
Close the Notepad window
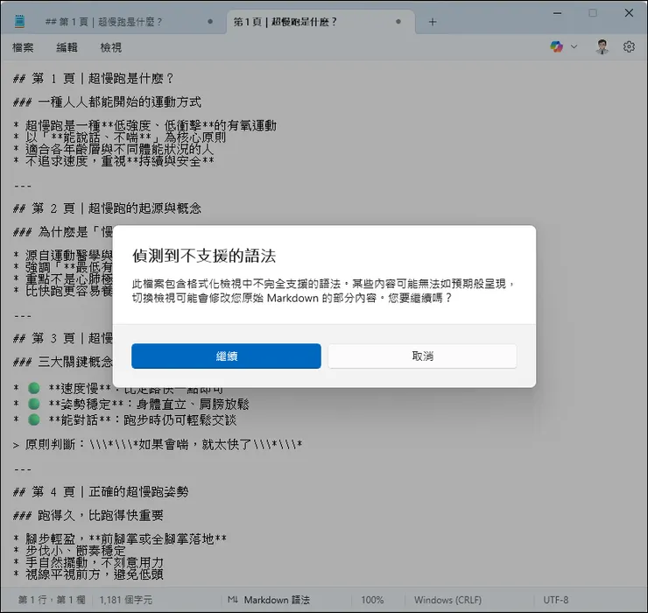click(x=629, y=13)
